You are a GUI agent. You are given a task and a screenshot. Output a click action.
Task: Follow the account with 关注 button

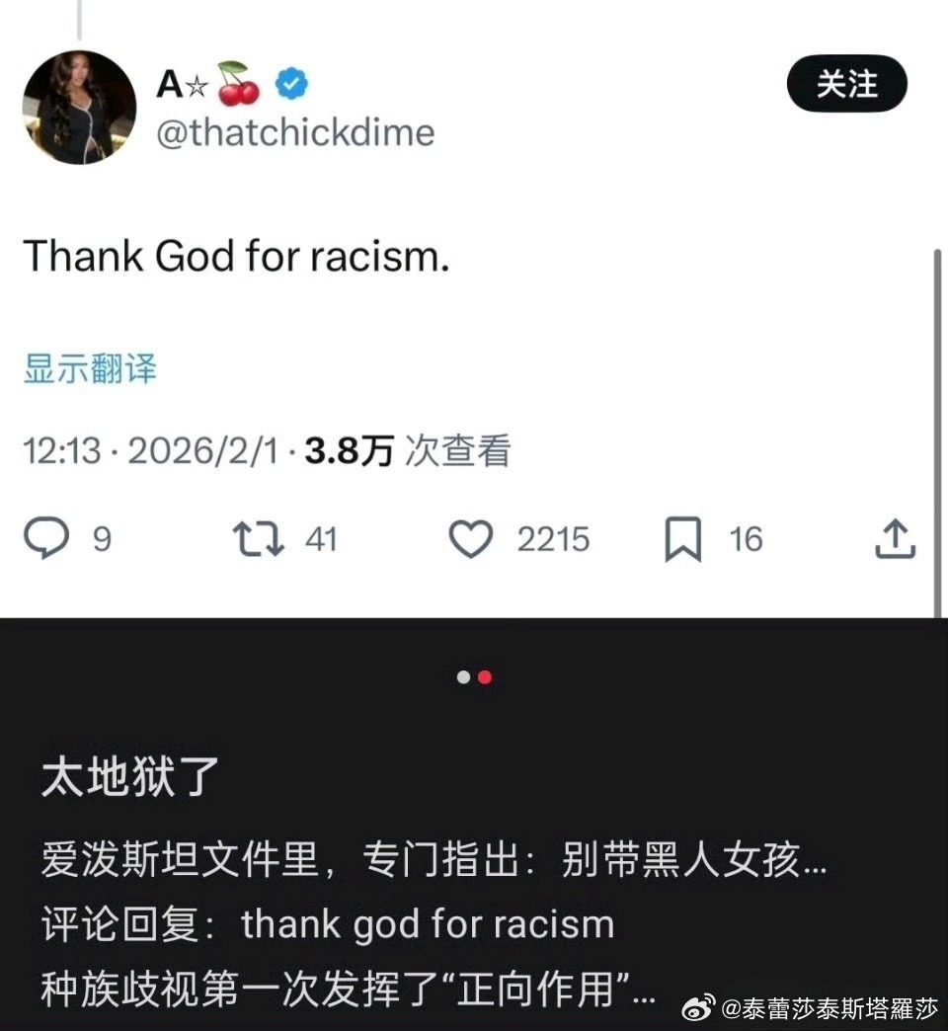846,84
